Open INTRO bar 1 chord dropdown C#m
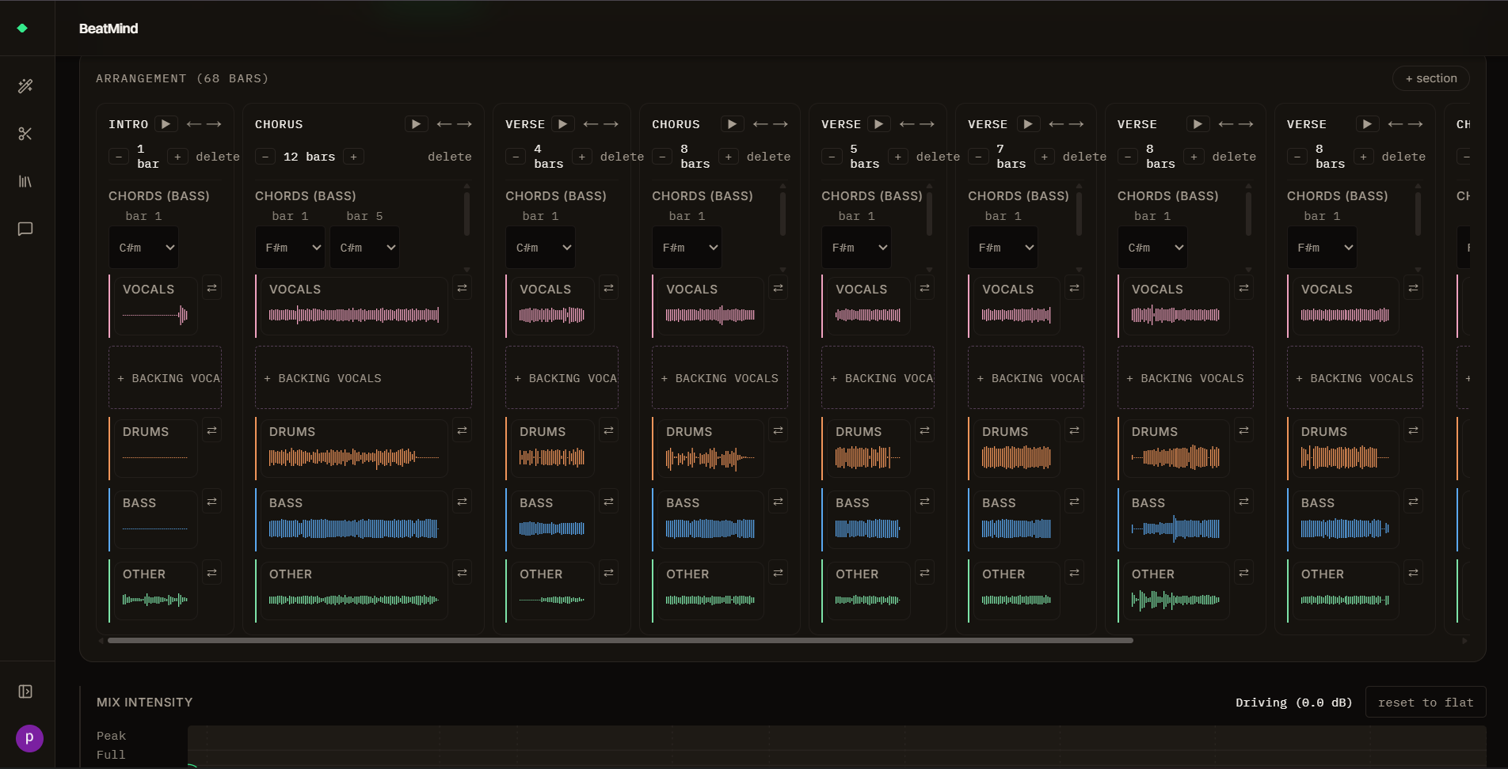The height and width of the screenshot is (769, 1508). [x=143, y=248]
